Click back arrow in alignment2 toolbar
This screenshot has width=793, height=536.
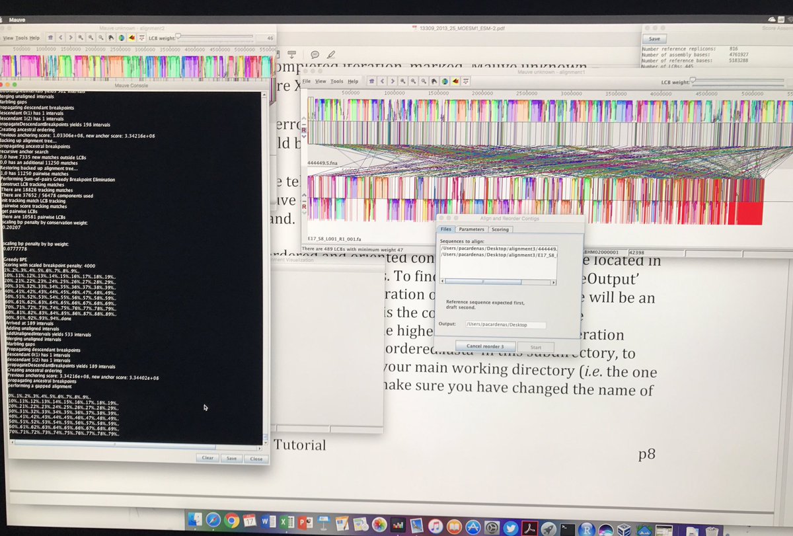(x=61, y=38)
